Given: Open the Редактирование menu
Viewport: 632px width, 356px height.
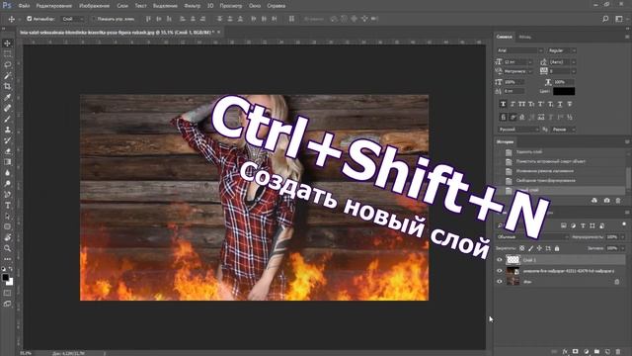Looking at the screenshot, I should 53,6.
